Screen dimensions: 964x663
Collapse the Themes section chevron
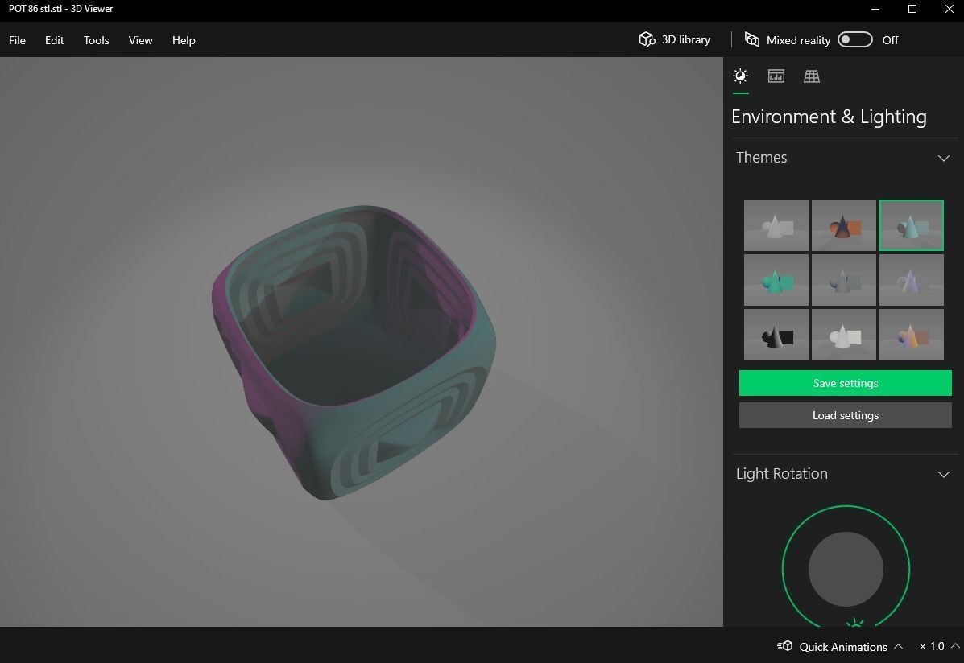click(943, 158)
